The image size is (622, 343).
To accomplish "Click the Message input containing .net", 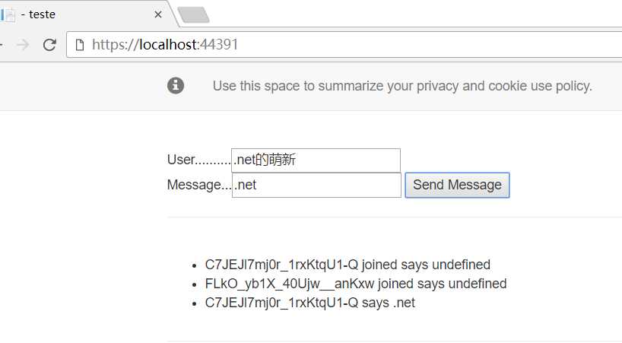I will point(316,185).
